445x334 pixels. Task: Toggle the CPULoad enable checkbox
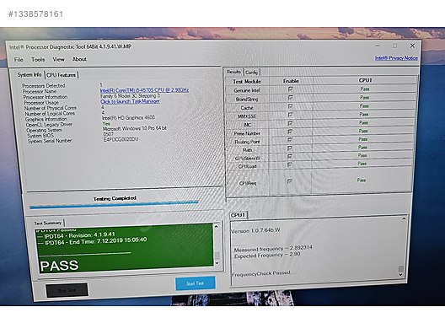289,164
